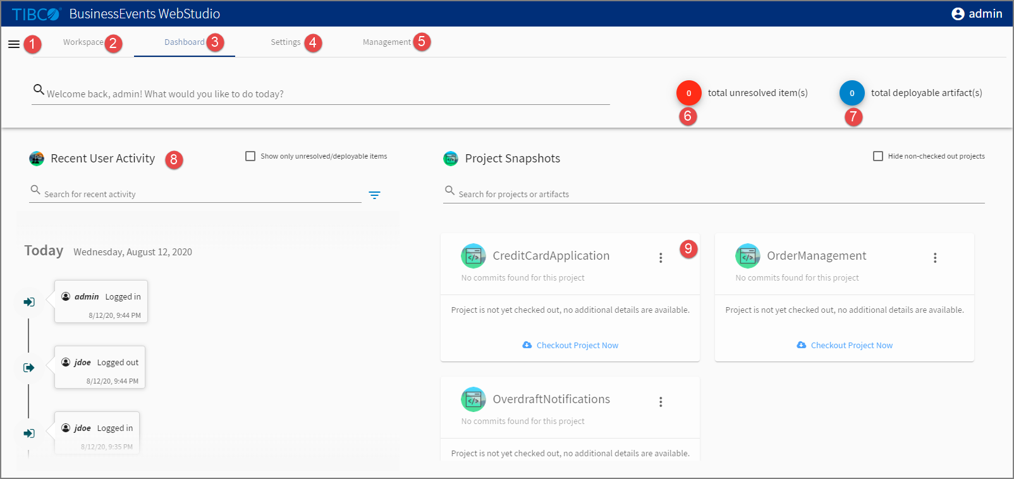Image resolution: width=1014 pixels, height=479 pixels.
Task: Open the Settings tab
Action: pos(285,42)
